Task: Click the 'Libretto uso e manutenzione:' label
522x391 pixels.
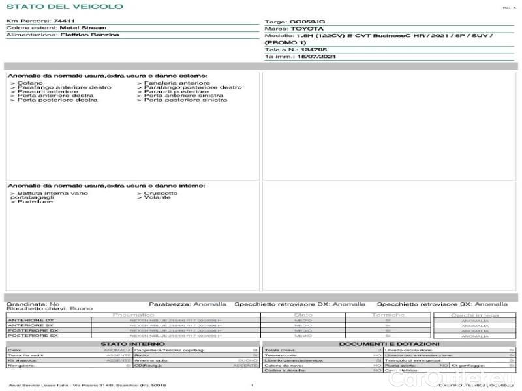Action: coord(418,355)
